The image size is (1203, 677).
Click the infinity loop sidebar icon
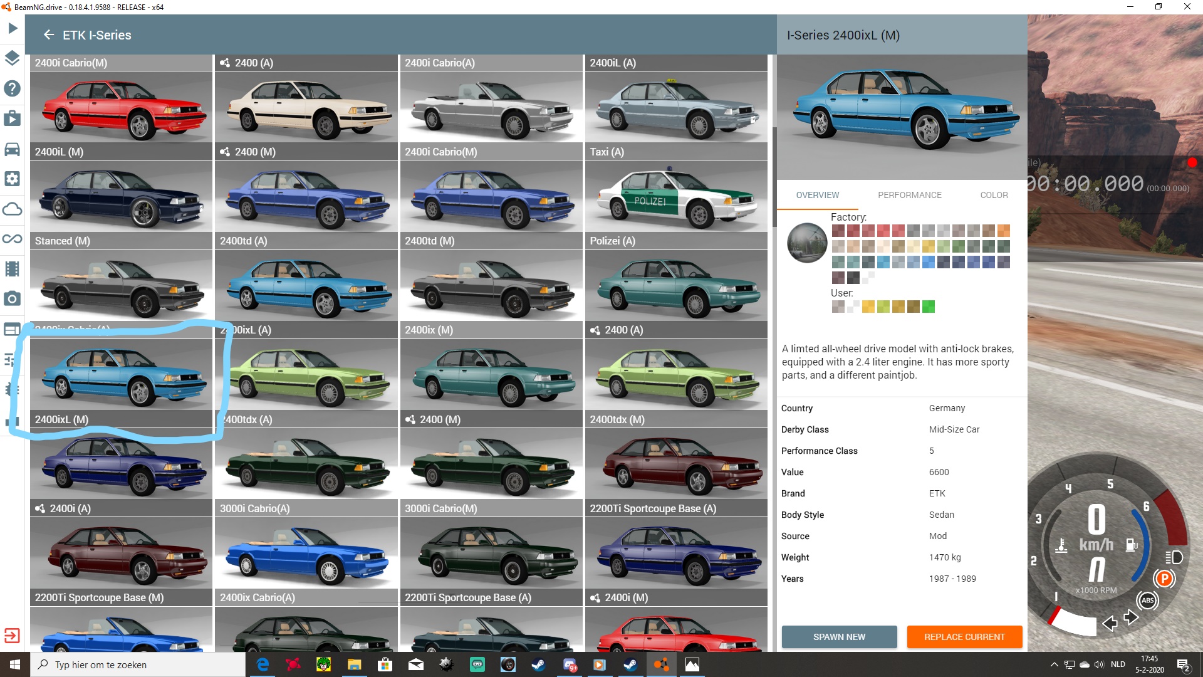(13, 239)
